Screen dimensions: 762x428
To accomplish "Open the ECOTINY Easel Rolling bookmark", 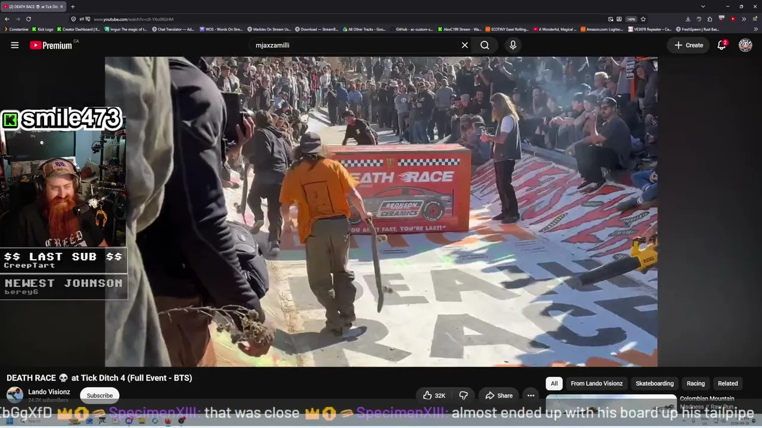I will (x=507, y=29).
